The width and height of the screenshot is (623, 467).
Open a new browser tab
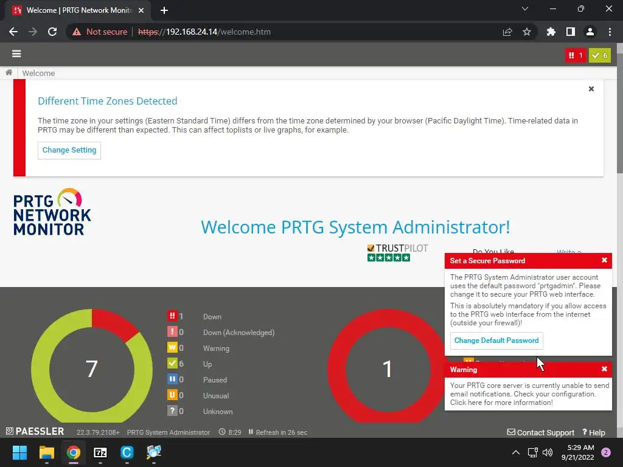pos(164,10)
